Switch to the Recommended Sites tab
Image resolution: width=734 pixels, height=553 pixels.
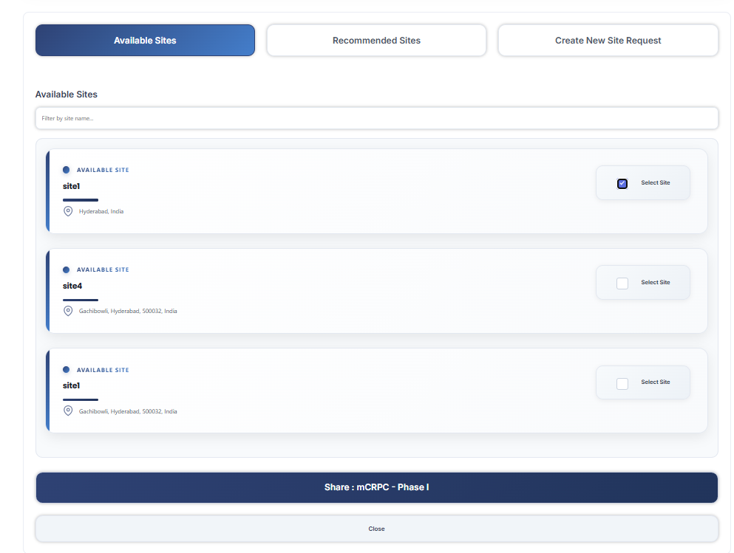pos(376,40)
